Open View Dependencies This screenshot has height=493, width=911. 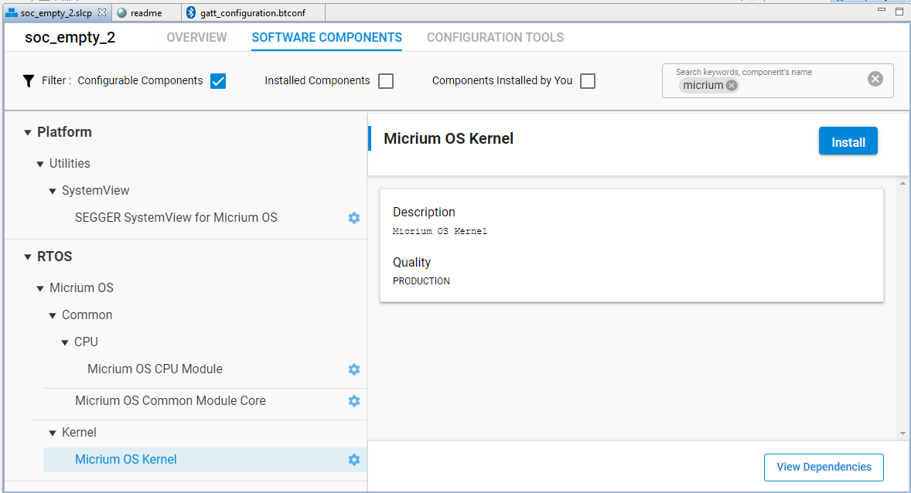pyautogui.click(x=823, y=467)
